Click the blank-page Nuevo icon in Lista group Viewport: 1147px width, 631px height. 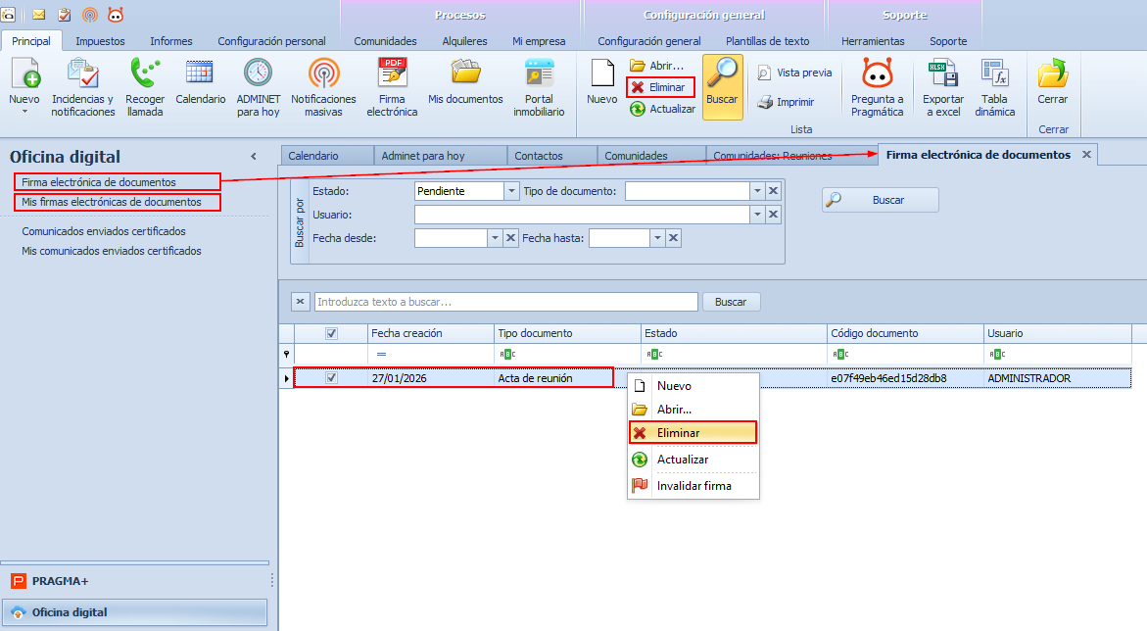click(602, 73)
